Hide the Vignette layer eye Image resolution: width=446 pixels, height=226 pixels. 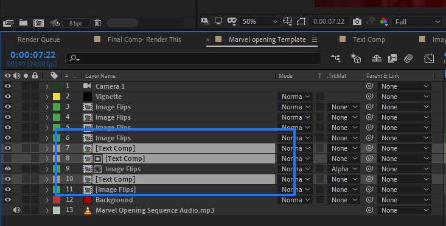click(8, 97)
